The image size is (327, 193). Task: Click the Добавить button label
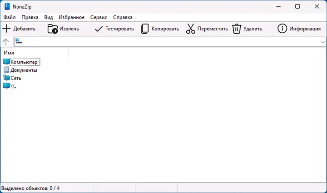[25, 29]
